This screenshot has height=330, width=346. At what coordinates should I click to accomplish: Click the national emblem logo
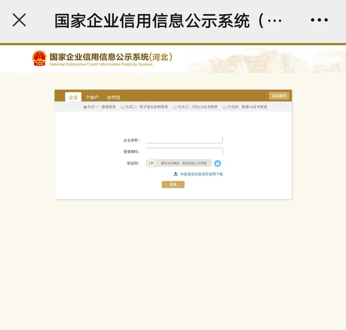(40, 58)
